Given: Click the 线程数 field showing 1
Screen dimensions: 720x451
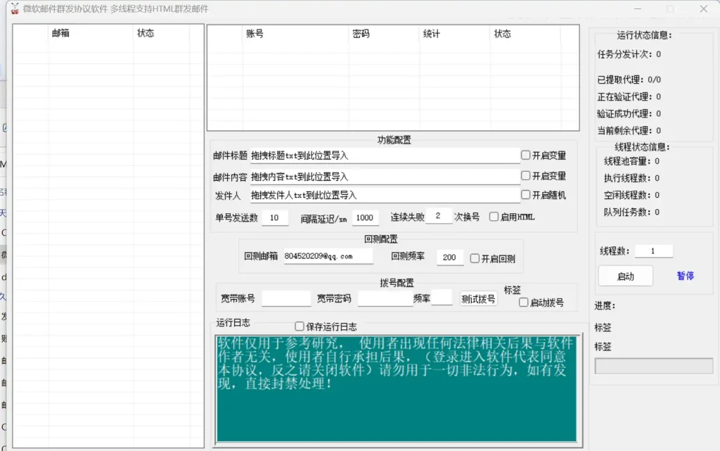Looking at the screenshot, I should coord(653,250).
